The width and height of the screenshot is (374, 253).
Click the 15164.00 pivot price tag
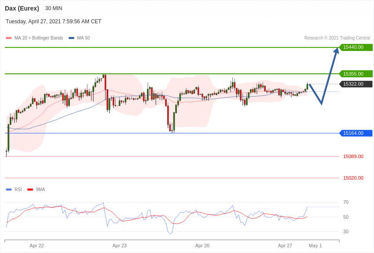[x=356, y=133]
